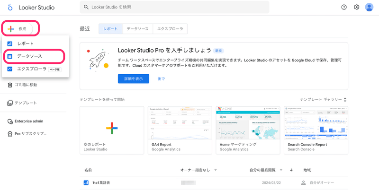Click the 後で link
Screen dimensions: 379x191
pos(161,78)
